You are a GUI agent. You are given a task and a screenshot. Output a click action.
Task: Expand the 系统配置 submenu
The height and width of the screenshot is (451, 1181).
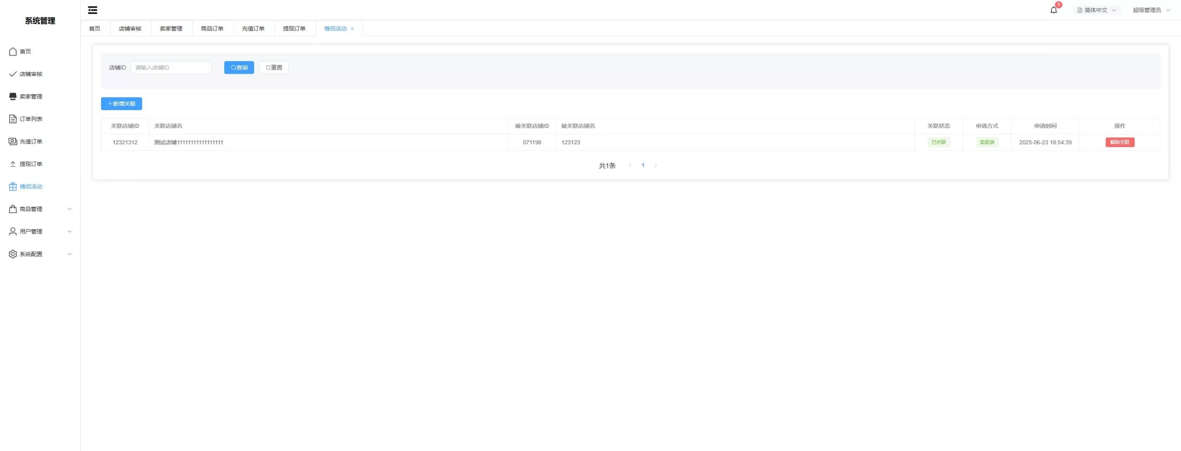70,254
